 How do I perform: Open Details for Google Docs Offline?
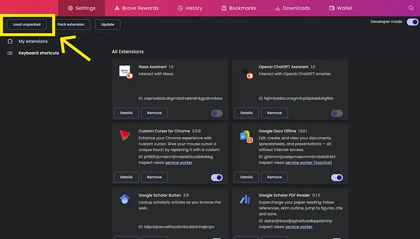pyautogui.click(x=247, y=177)
